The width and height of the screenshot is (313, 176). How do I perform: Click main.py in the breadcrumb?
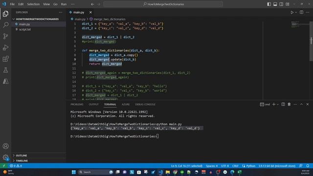coord(80,19)
